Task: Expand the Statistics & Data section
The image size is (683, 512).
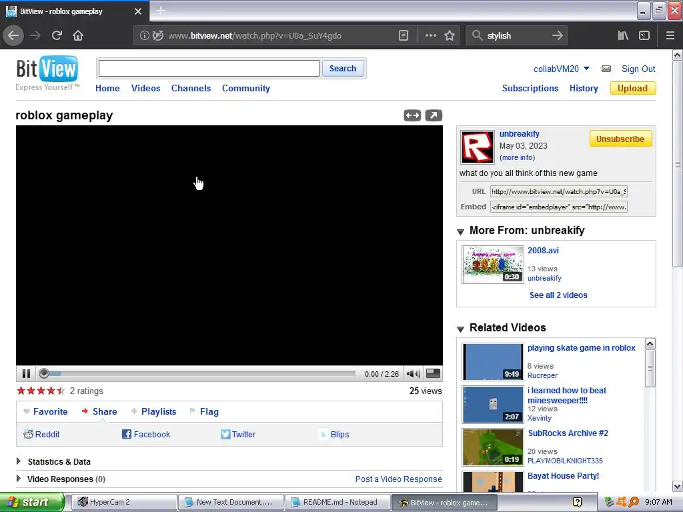Action: pyautogui.click(x=19, y=461)
